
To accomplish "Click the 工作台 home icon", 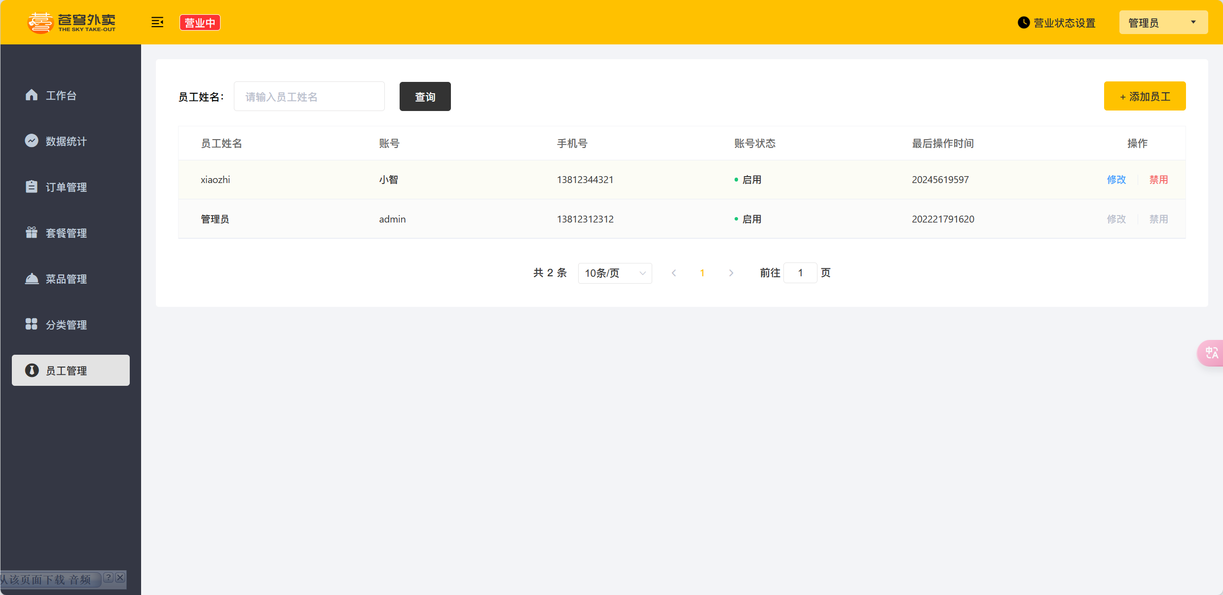I will (x=32, y=95).
